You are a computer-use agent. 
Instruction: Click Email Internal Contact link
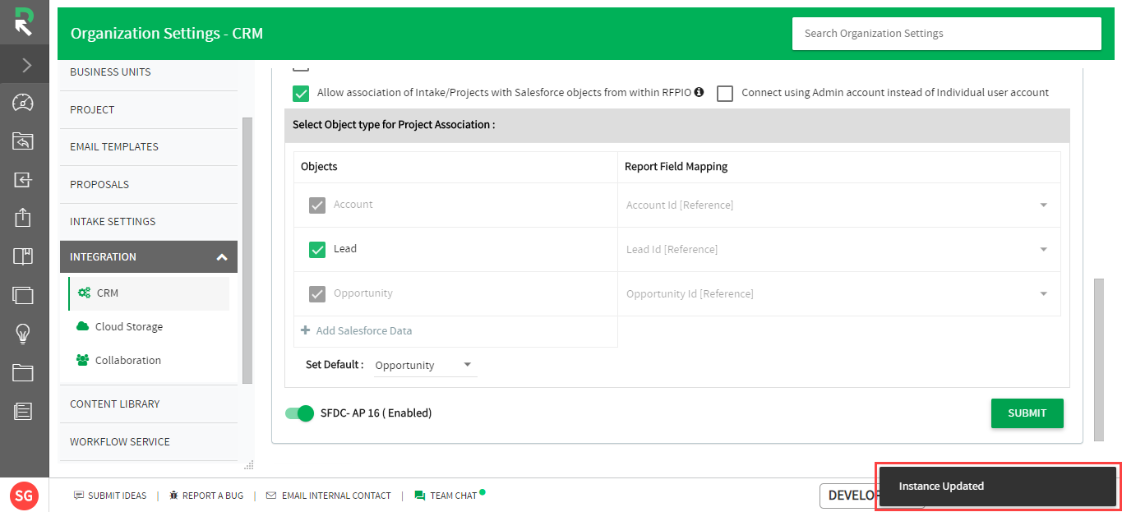(336, 496)
